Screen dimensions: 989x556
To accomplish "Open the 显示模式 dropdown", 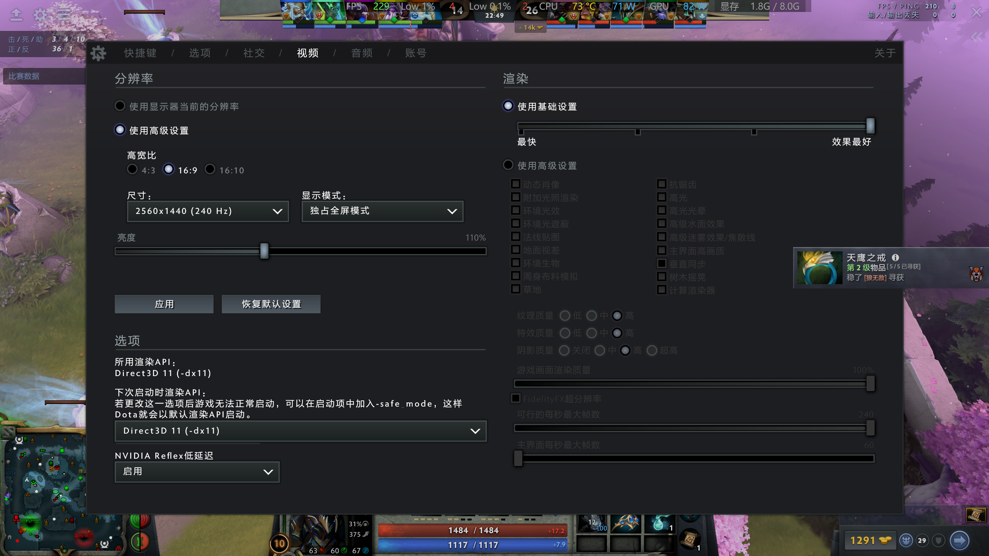I will tap(382, 211).
